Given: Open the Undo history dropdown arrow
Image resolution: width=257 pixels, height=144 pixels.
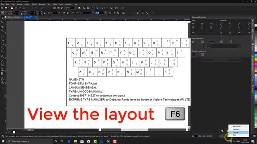Looking at the screenshot, I should coord(44,8).
